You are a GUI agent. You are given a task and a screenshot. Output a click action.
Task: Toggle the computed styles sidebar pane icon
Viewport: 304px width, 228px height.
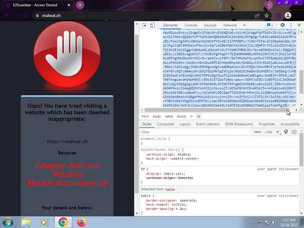(x=294, y=132)
